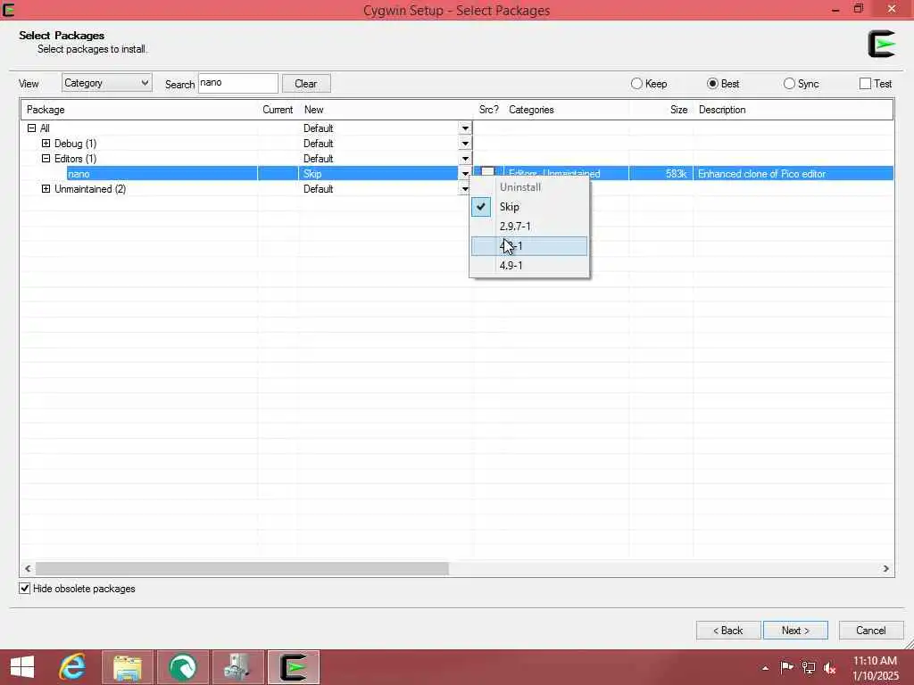Viewport: 914px width, 685px height.
Task: Click the Back button
Action: [x=728, y=631]
